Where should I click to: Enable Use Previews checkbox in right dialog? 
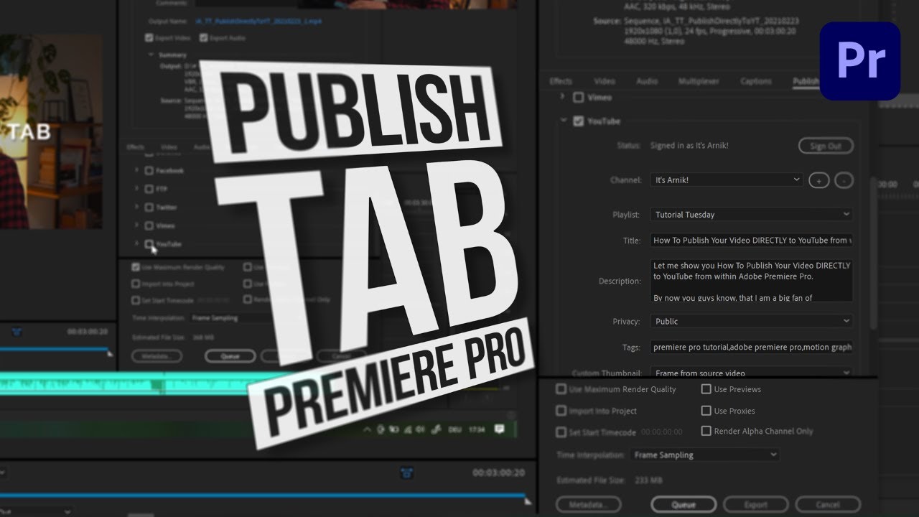pos(706,389)
